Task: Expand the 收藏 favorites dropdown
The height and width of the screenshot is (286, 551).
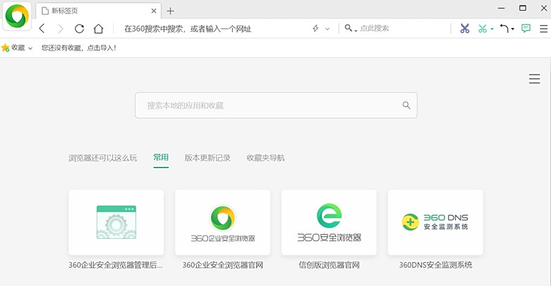Action: (17, 48)
